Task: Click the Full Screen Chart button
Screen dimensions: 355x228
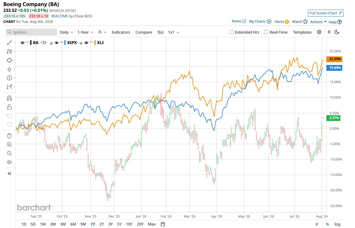Action: [326, 13]
